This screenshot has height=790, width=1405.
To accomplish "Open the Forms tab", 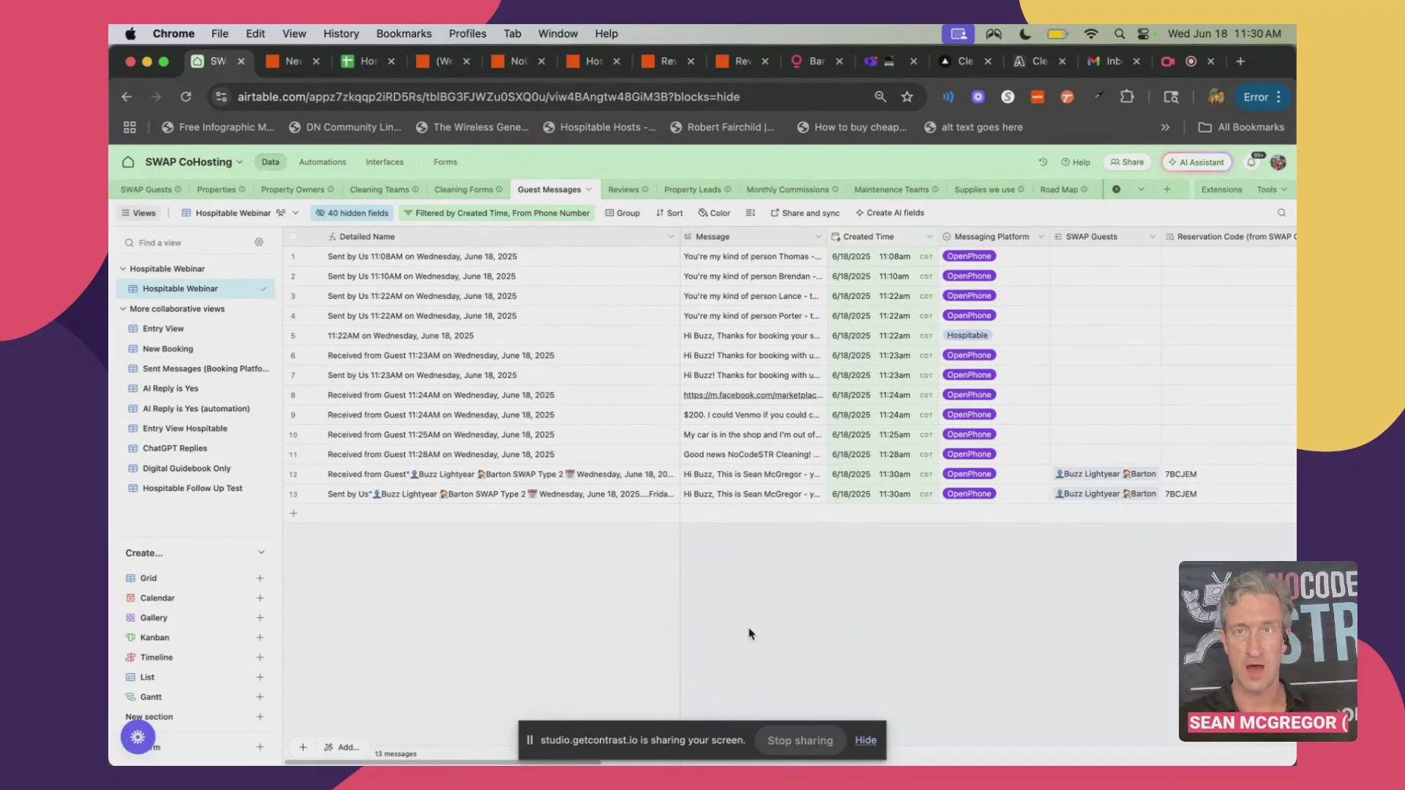I will [445, 162].
